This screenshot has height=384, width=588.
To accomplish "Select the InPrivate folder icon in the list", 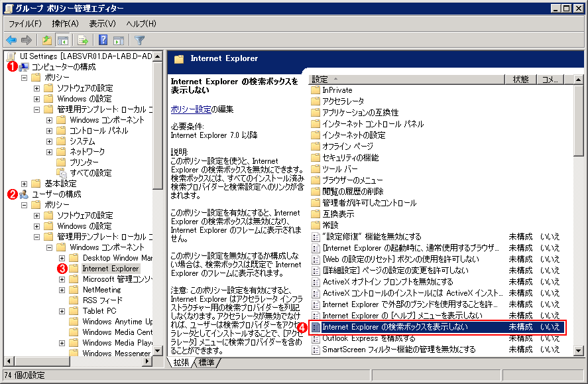I will (x=316, y=90).
